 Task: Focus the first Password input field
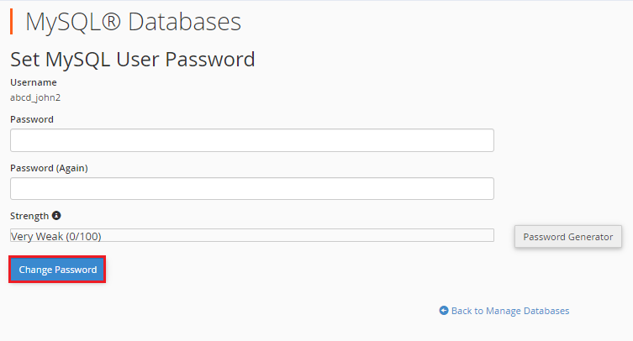(251, 140)
